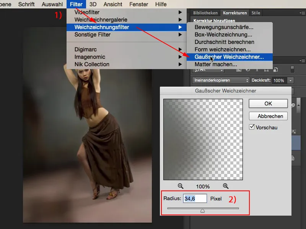This screenshot has height=229, width=306.
Task: Zoom in on the Gaussian blur preview
Action: tap(226, 186)
